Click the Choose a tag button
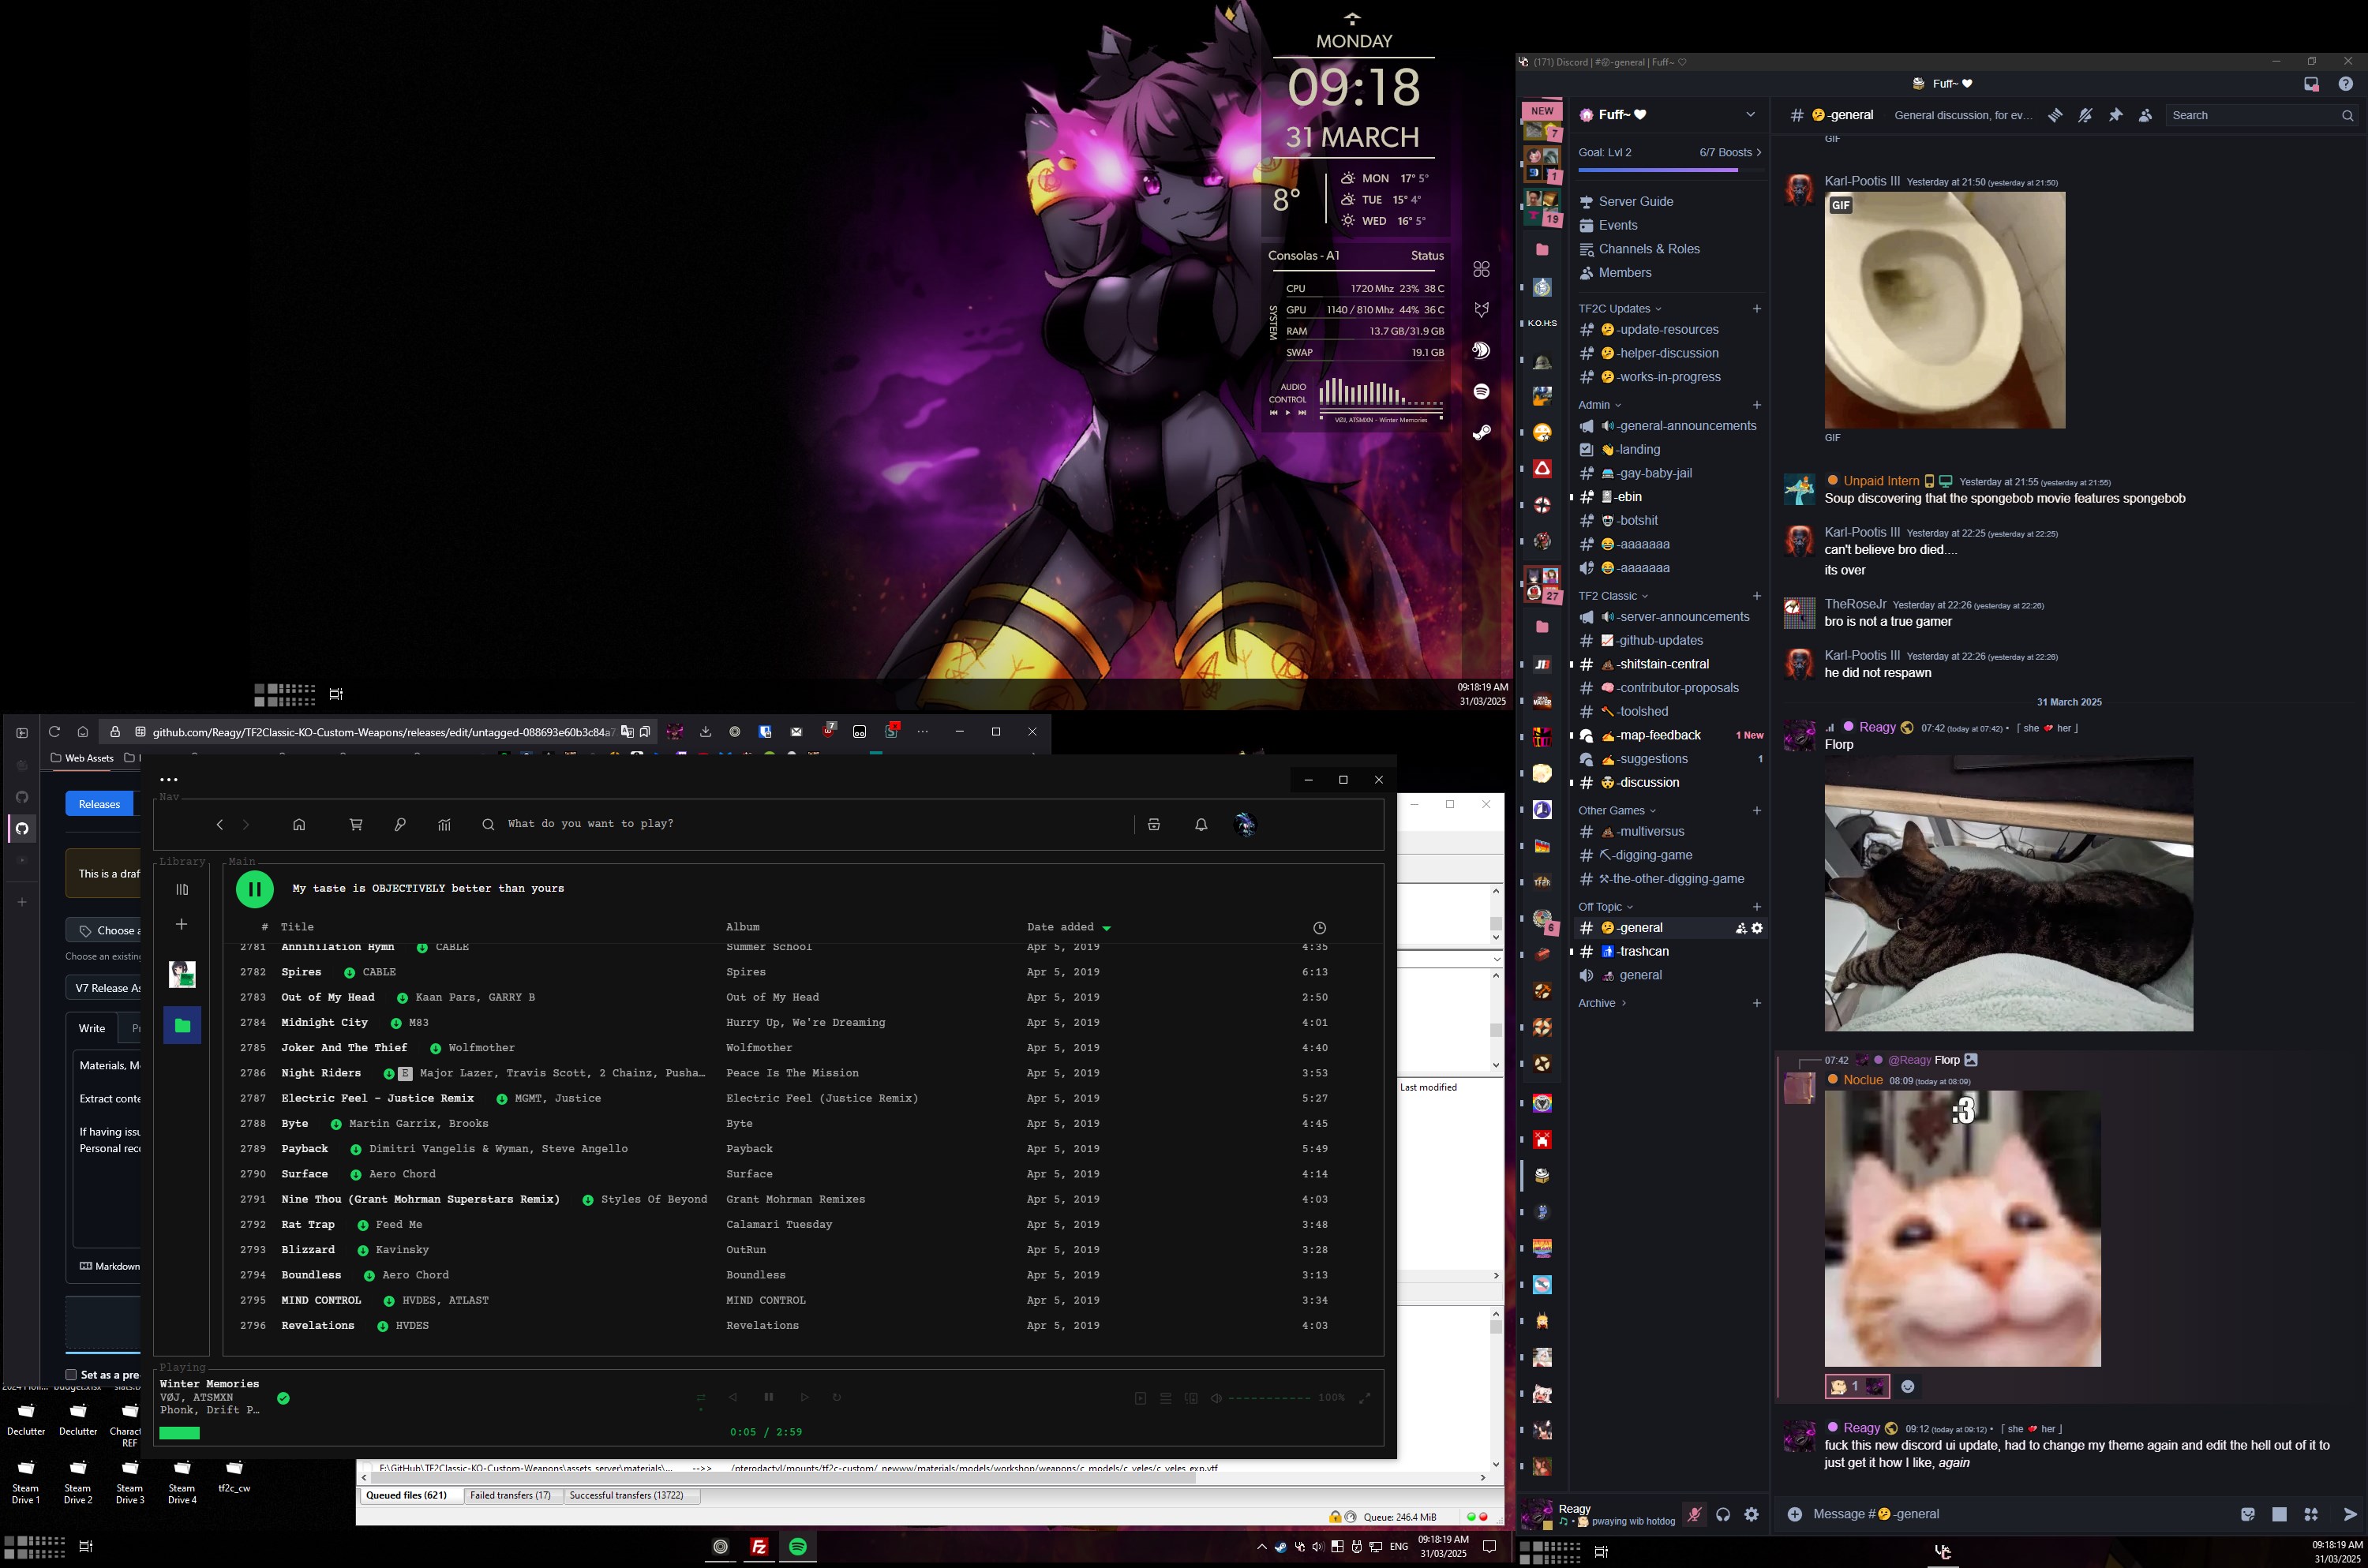 [x=104, y=931]
